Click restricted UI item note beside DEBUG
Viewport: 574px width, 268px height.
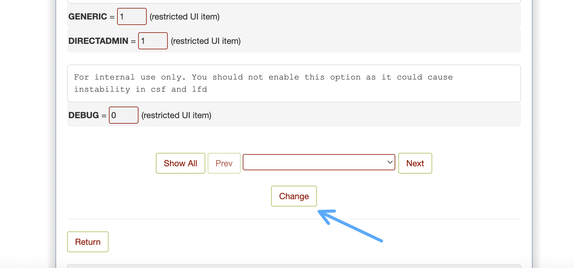pyautogui.click(x=176, y=115)
